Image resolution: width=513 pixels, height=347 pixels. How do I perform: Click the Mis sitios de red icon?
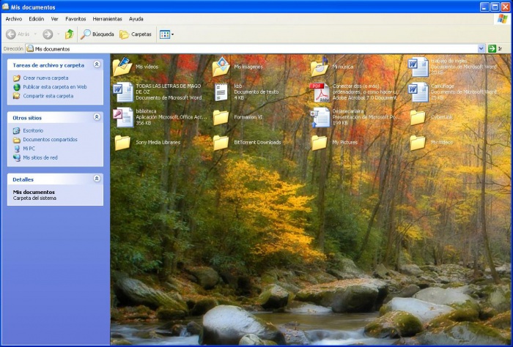point(16,157)
